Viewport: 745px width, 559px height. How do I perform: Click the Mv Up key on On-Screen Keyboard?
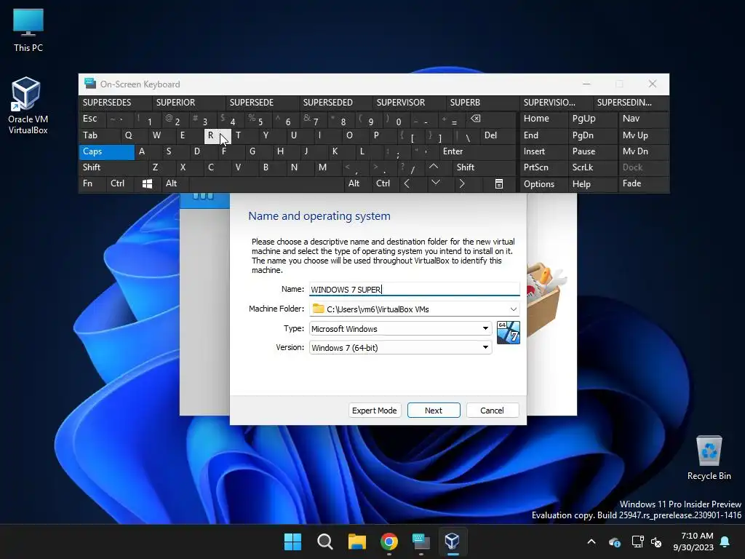tap(643, 135)
